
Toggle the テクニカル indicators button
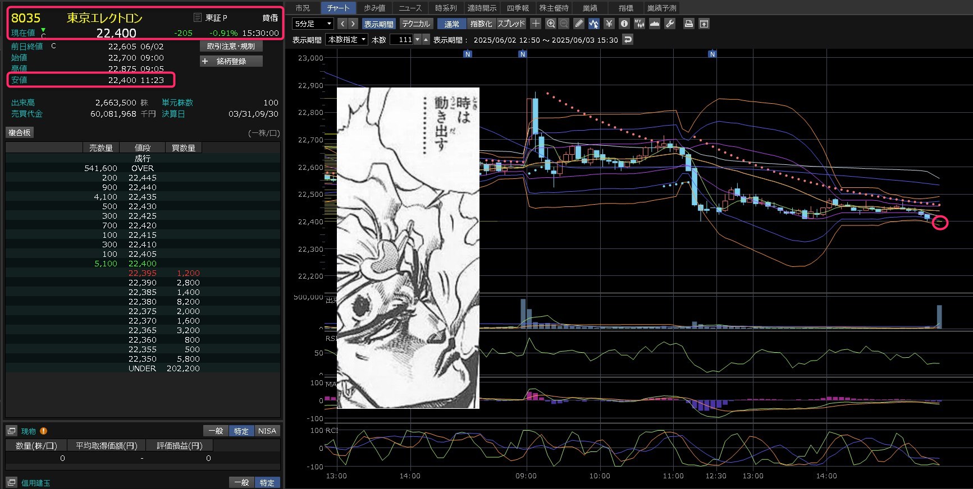pyautogui.click(x=415, y=24)
